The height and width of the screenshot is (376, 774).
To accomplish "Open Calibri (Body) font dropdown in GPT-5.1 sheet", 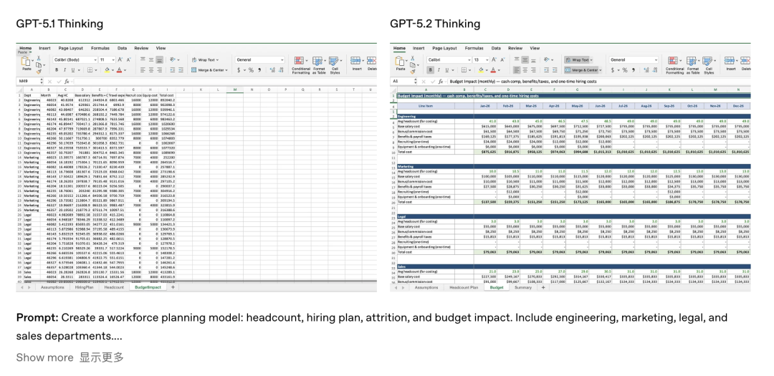I will [73, 60].
